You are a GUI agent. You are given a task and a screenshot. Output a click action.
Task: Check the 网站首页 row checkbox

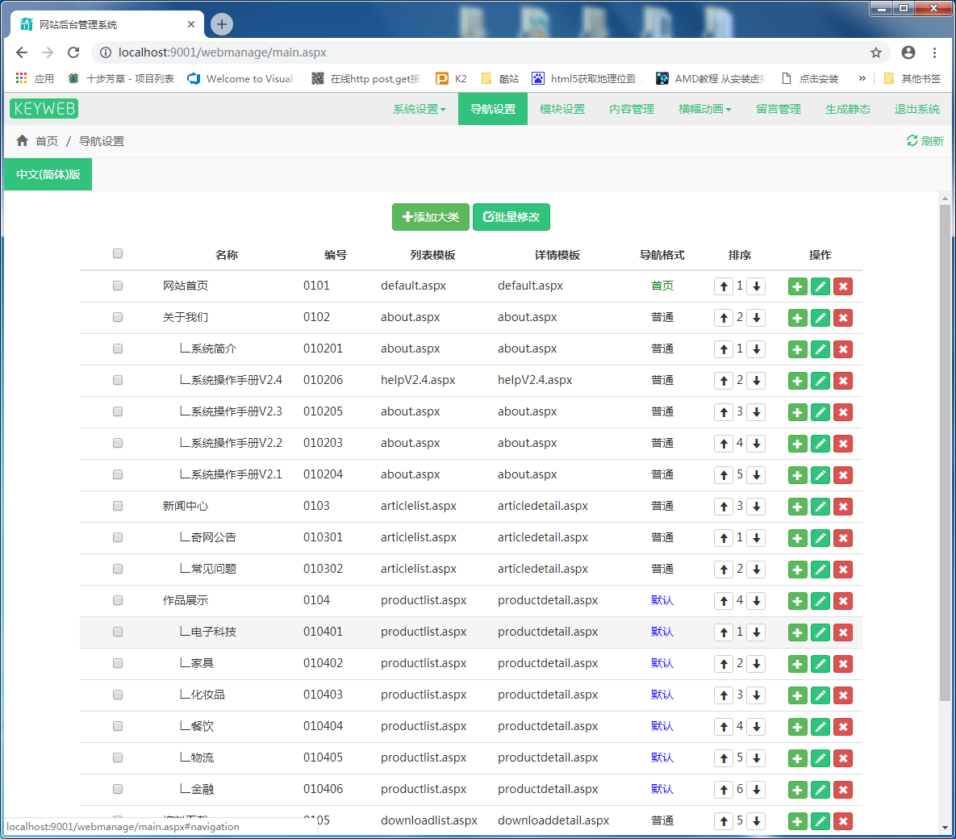pos(118,286)
